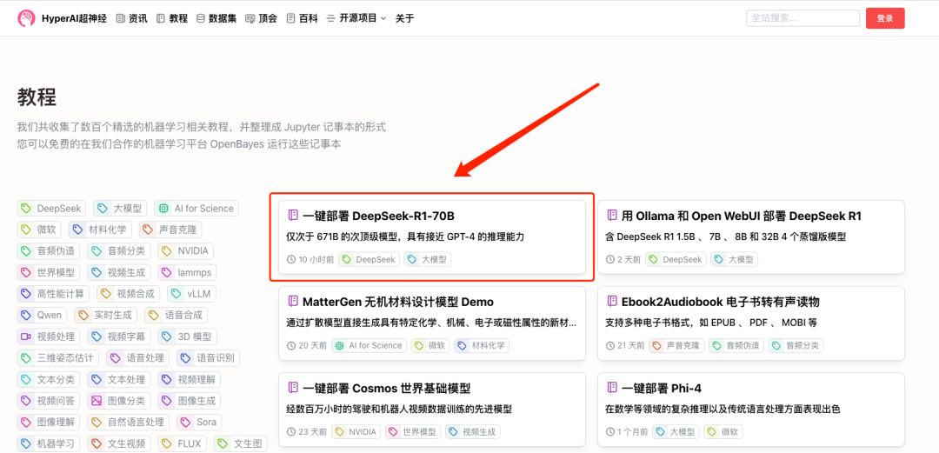
Task: Select the 视频理解 sidebar tag
Action: tap(190, 379)
